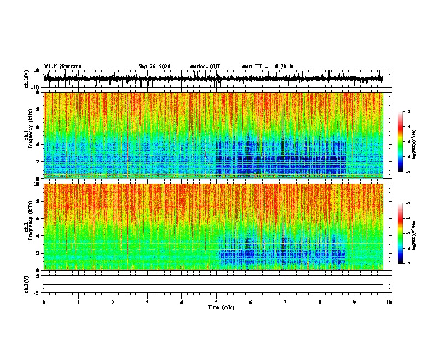Screen dimensions: 438x339
Task: Click time axis tick label "2"
Action: [113, 302]
